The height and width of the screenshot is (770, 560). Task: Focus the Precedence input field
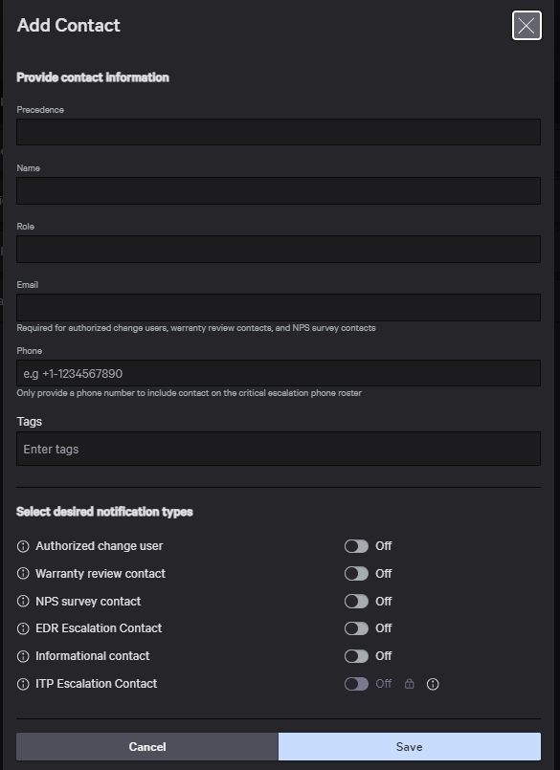click(x=279, y=132)
